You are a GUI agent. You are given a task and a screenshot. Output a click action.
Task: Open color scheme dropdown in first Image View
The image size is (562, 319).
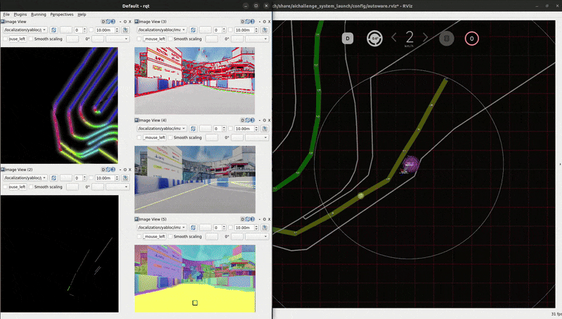118,39
